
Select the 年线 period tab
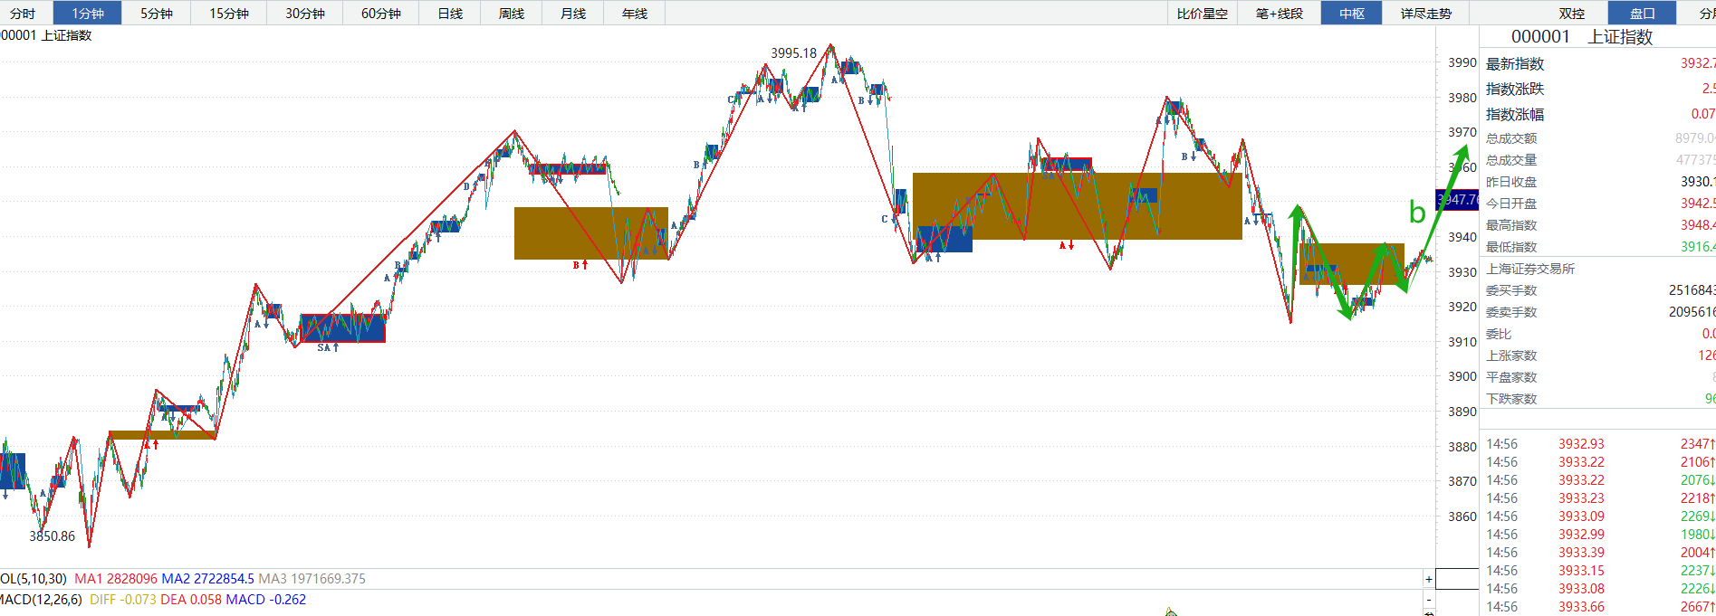635,14
